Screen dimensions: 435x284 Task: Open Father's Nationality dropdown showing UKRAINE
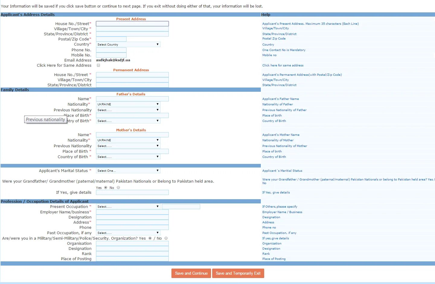pyautogui.click(x=128, y=104)
